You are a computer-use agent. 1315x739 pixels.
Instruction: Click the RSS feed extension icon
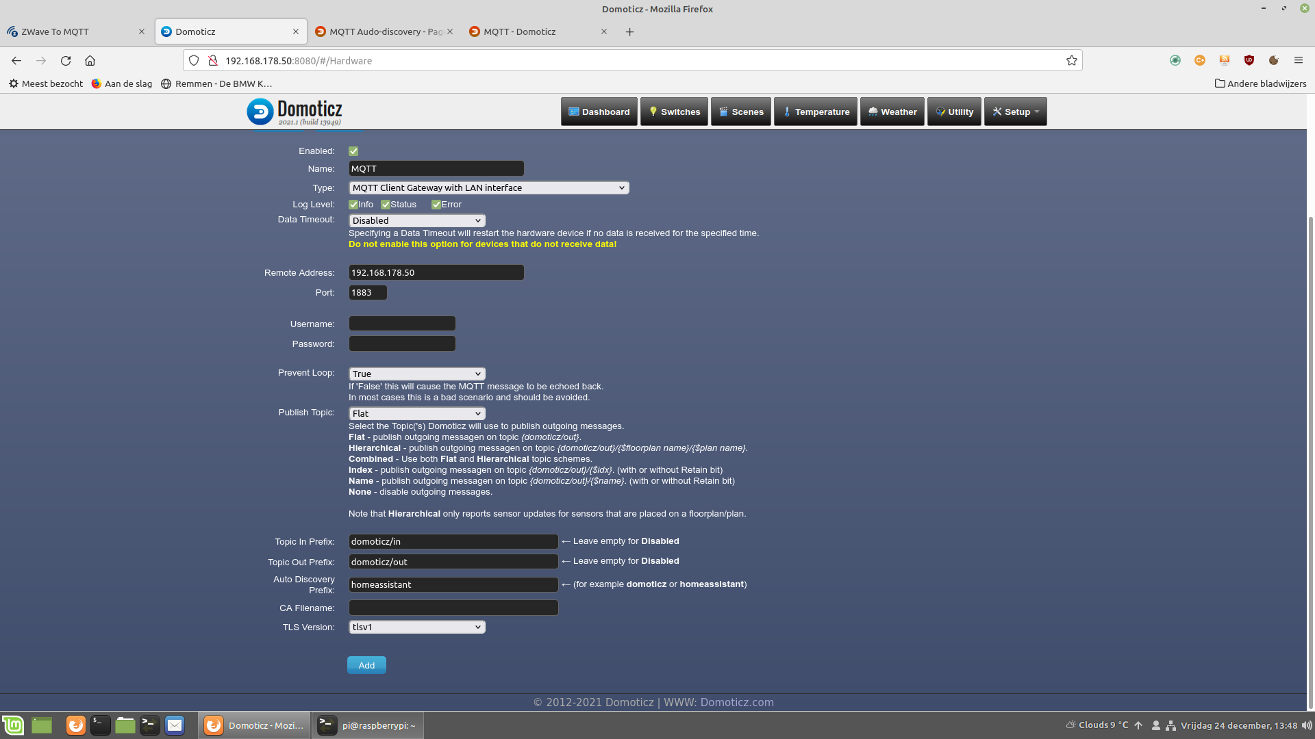pos(1225,60)
